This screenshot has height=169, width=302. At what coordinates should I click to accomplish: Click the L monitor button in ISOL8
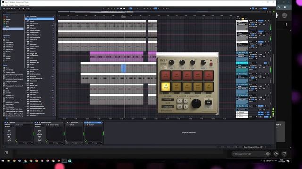tap(179, 100)
